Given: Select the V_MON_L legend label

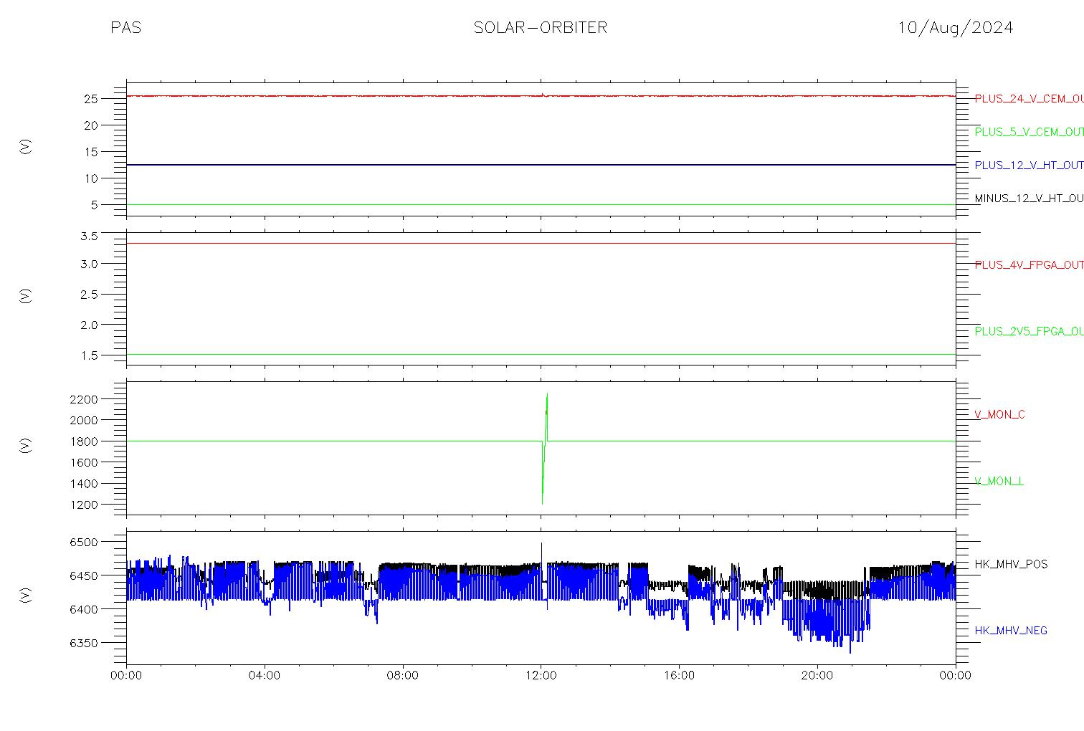Looking at the screenshot, I should [999, 482].
